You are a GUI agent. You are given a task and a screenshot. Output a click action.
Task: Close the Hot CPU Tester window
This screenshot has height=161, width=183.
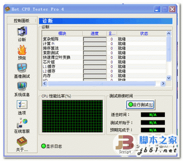point(172,9)
